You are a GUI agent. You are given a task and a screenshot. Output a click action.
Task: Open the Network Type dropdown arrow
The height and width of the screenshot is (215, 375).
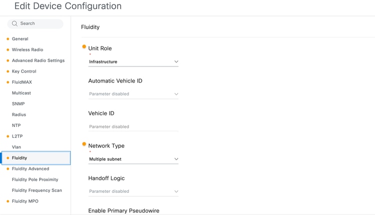(x=176, y=159)
